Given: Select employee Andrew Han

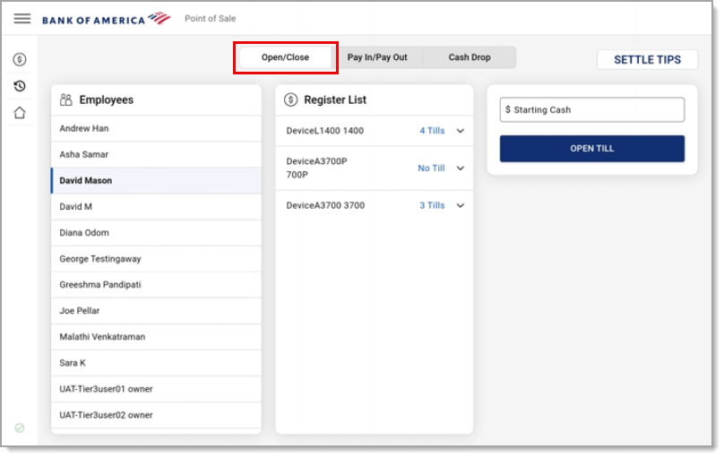Looking at the screenshot, I should pyautogui.click(x=156, y=128).
